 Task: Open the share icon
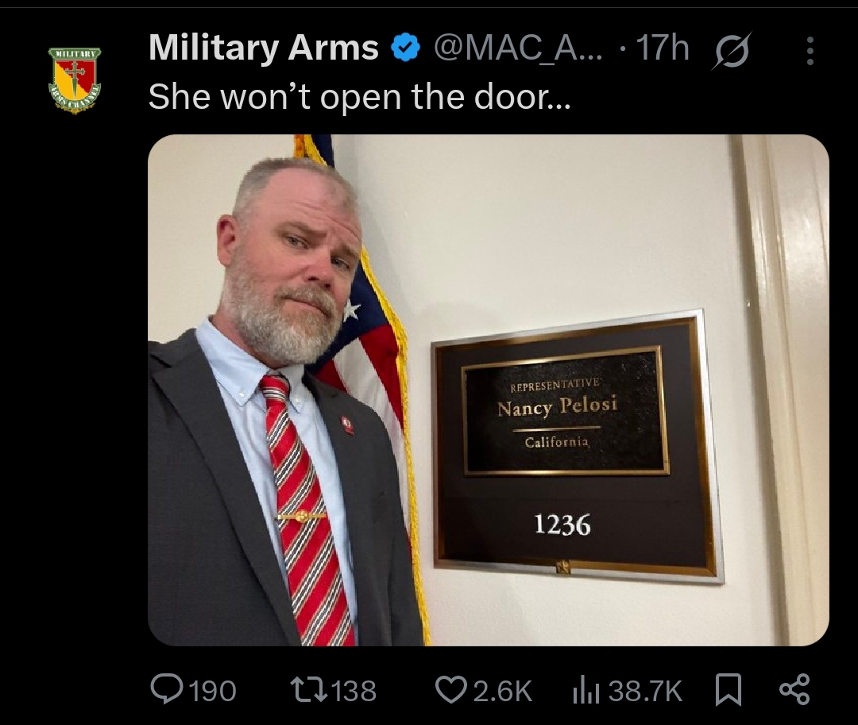coord(794,689)
